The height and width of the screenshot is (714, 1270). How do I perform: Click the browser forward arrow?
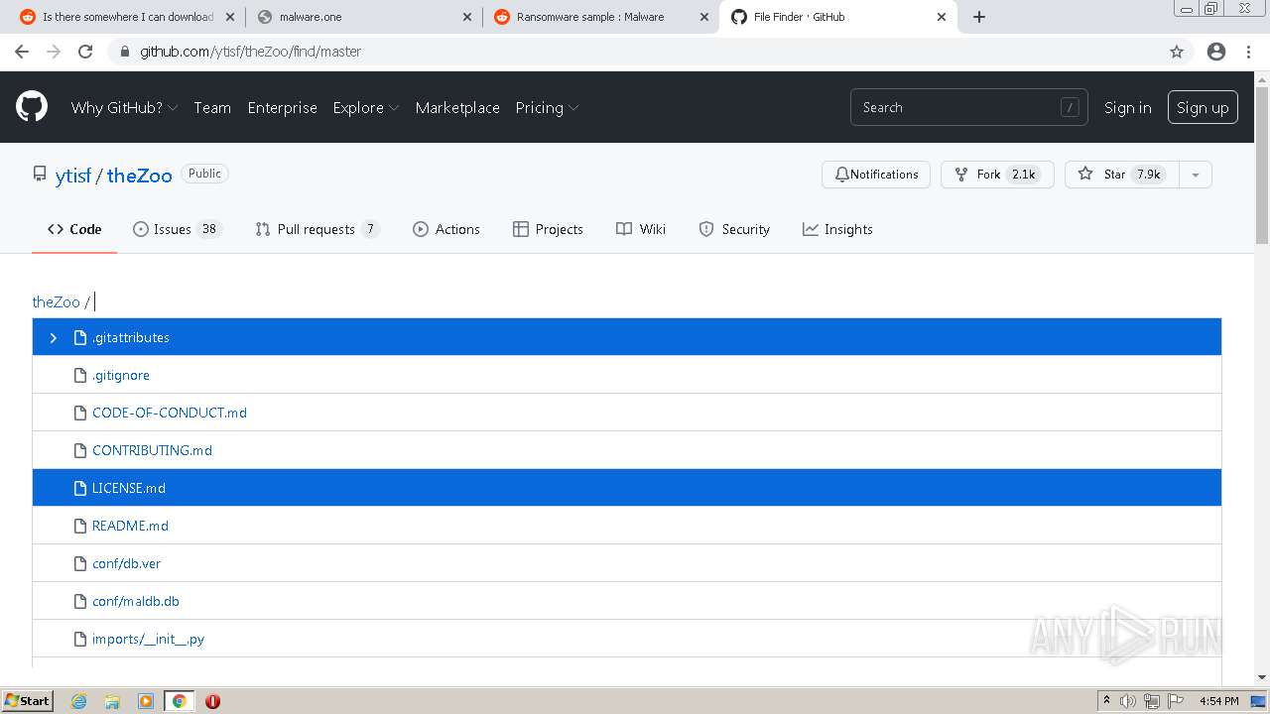click(54, 52)
